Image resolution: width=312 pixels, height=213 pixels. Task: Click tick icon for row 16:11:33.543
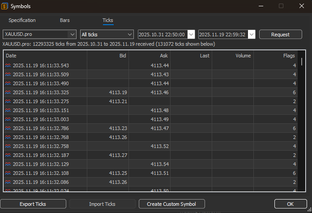(8, 65)
